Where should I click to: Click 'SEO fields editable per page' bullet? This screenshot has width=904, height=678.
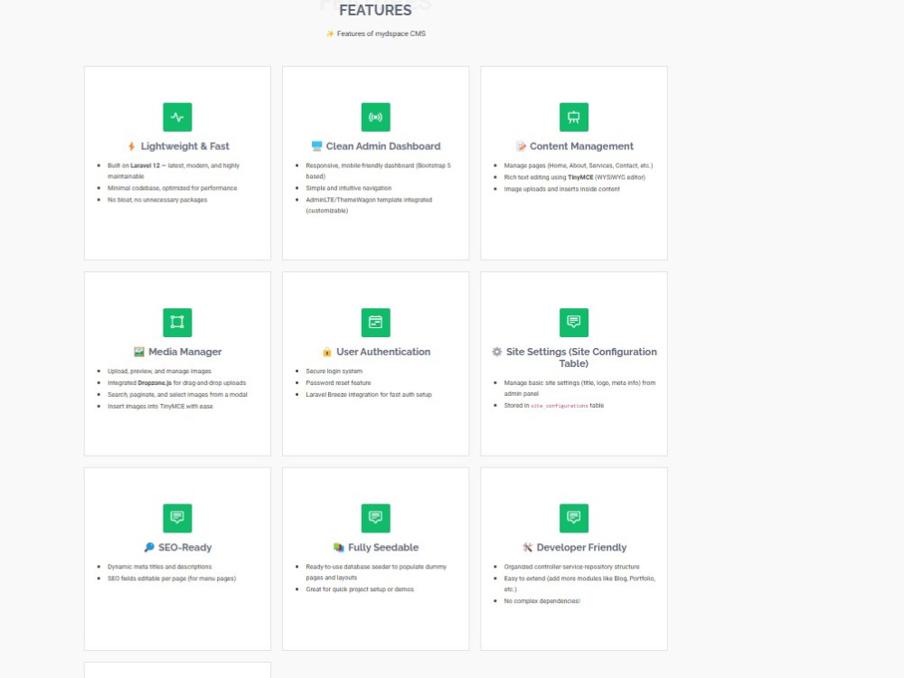pyautogui.click(x=171, y=579)
